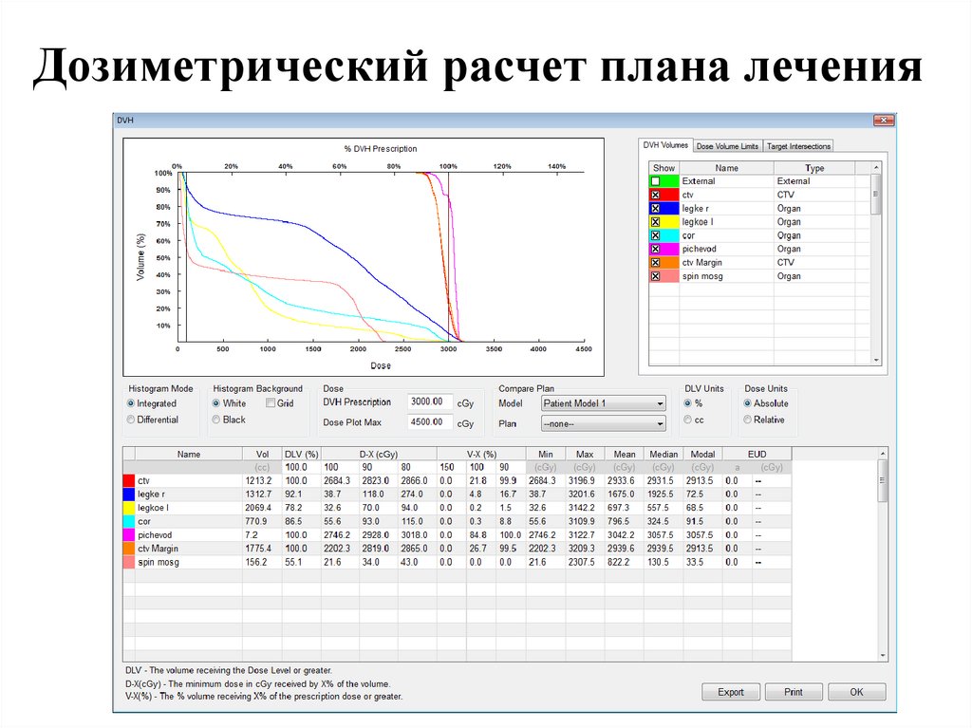The width and height of the screenshot is (972, 728).
Task: Click the Vol column header
Action: (262, 454)
